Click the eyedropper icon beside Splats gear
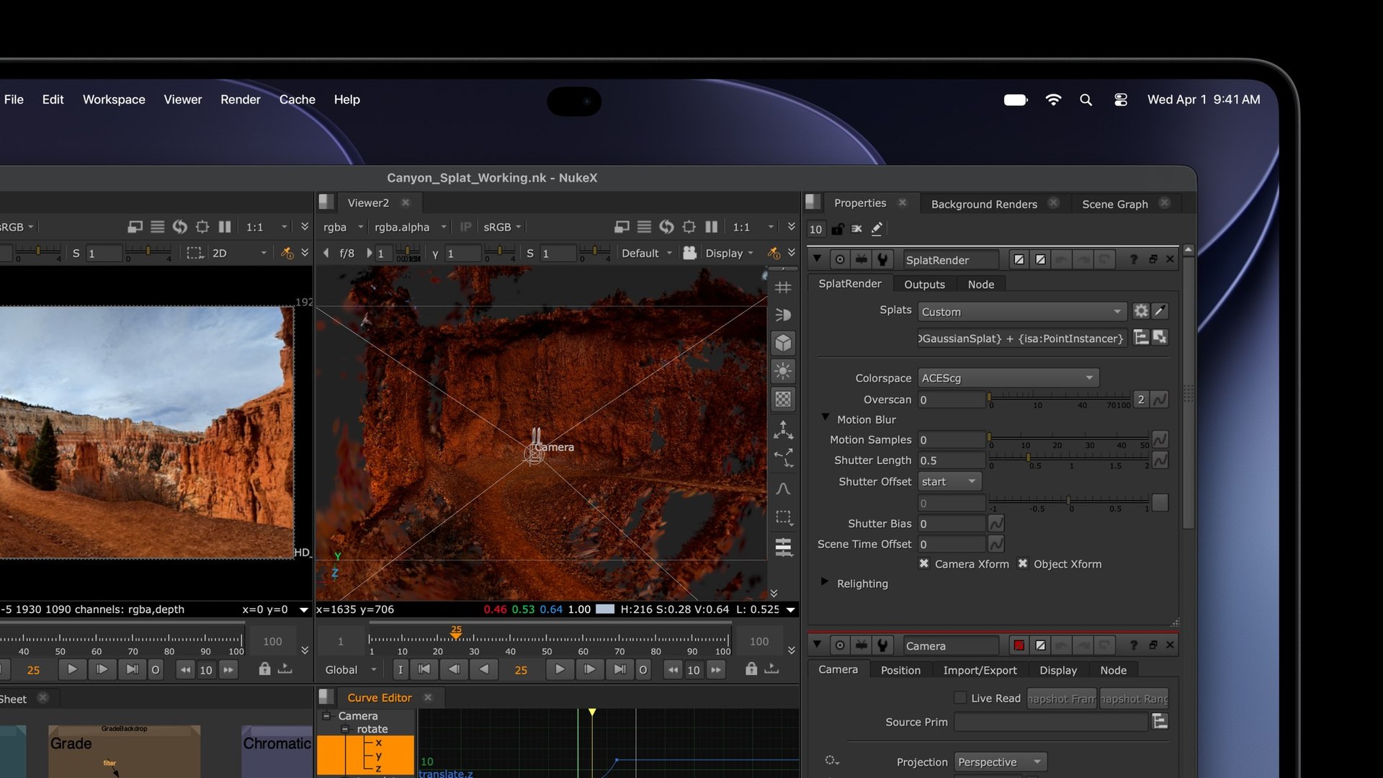 coord(1160,311)
